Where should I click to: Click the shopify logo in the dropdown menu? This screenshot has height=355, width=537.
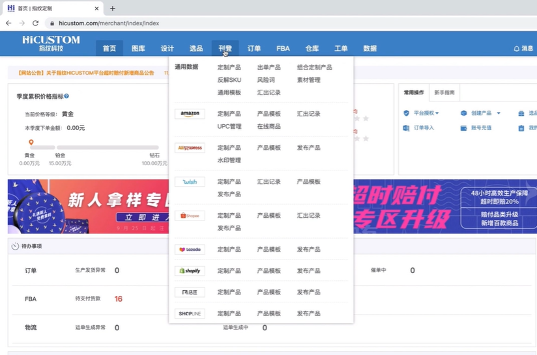pyautogui.click(x=190, y=270)
